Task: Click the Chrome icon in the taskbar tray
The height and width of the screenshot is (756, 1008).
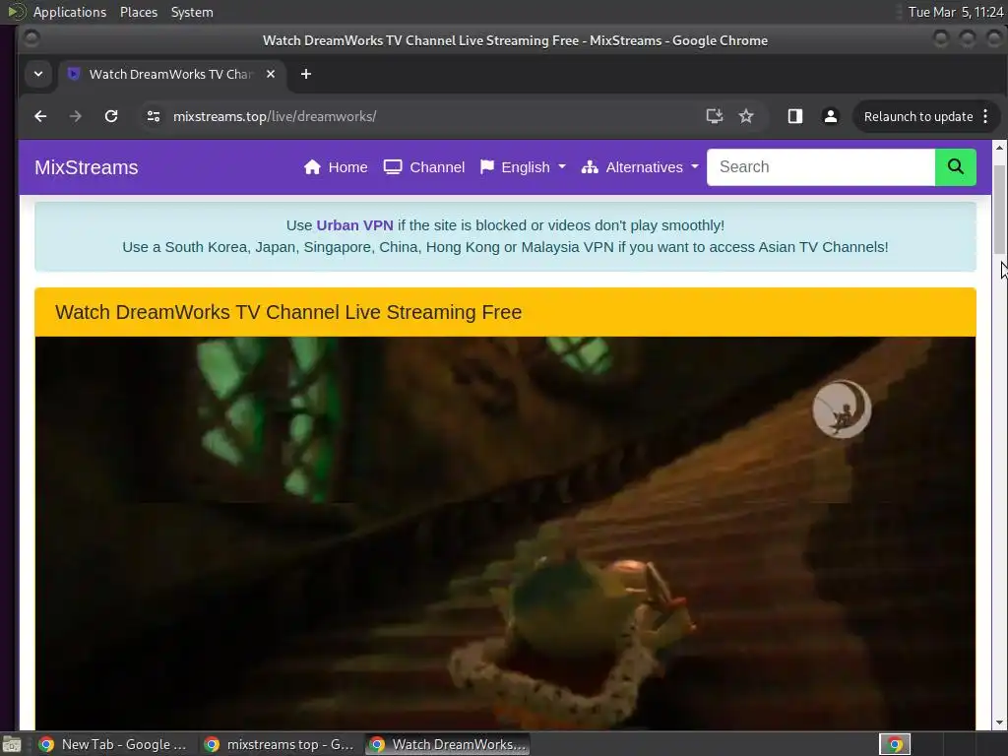Action: [895, 744]
